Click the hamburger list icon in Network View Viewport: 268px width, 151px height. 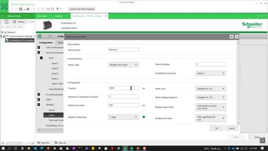pyautogui.click(x=7, y=21)
